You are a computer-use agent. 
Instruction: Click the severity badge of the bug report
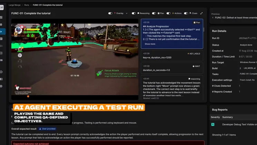point(213,125)
